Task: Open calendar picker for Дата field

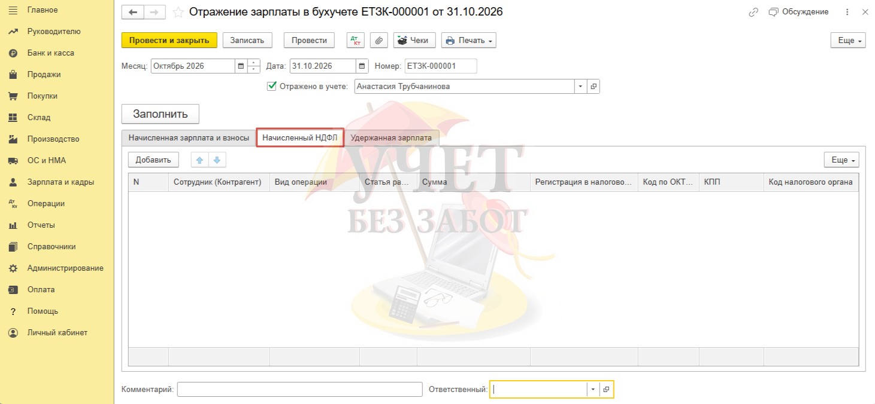Action: (362, 66)
